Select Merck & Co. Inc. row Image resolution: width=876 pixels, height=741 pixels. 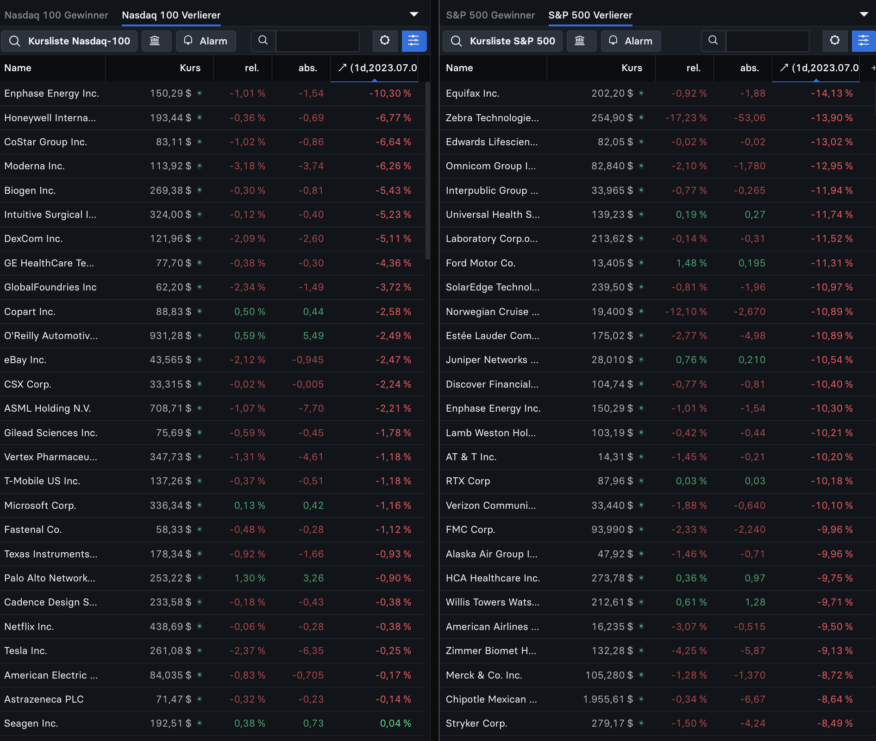[x=657, y=675]
